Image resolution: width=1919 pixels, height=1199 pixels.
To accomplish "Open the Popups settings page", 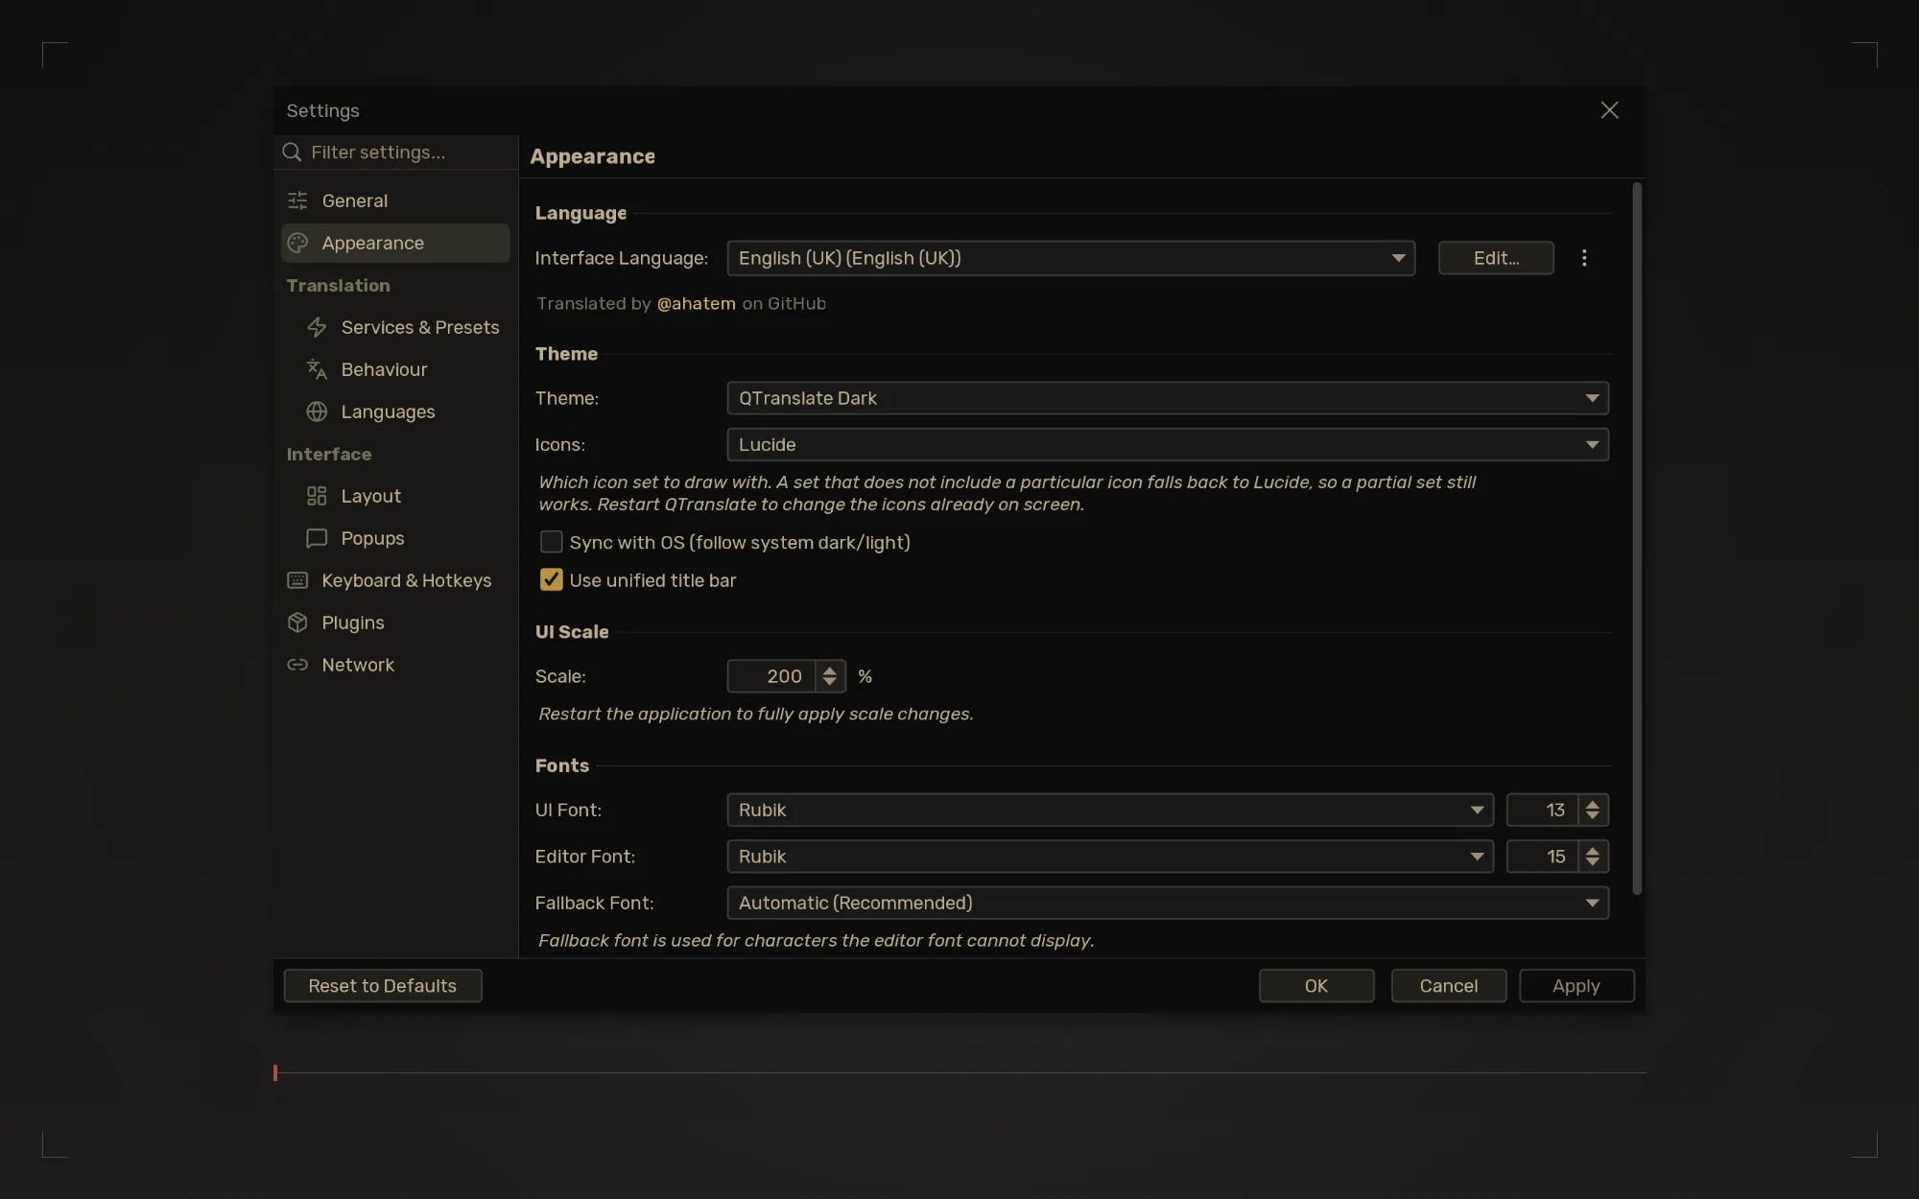I will coord(395,538).
